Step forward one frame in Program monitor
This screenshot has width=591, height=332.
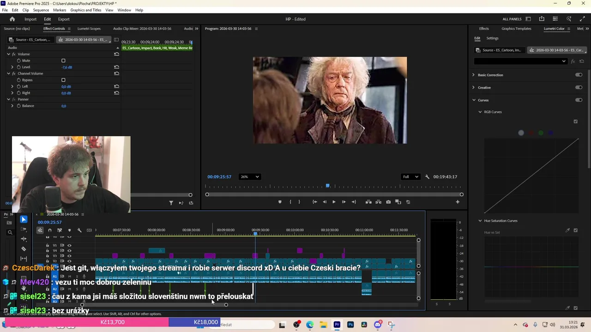coord(344,202)
